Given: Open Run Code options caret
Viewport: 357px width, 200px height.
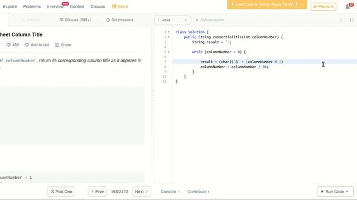Looking at the screenshot, I should [347, 192].
